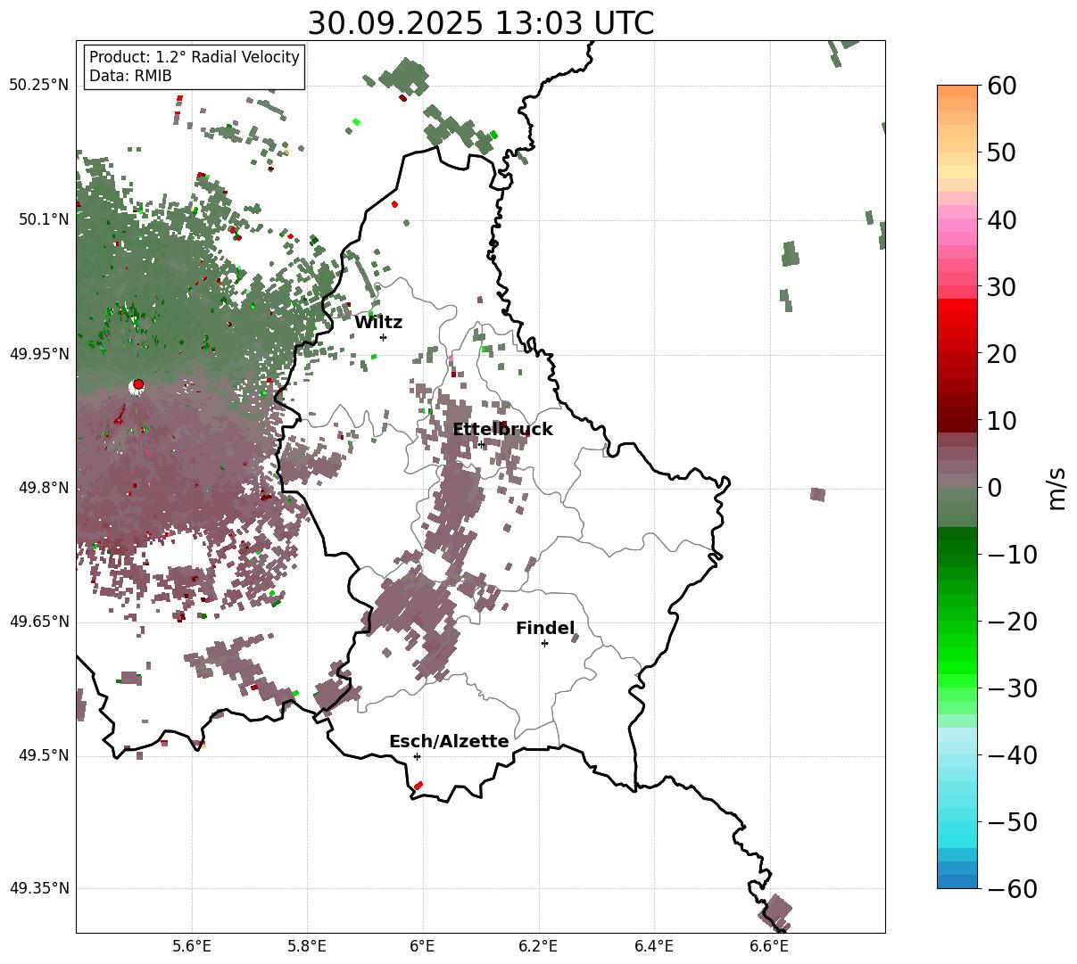Click the blue colorbar segment at −60
The image size is (1077, 964).
tap(957, 881)
